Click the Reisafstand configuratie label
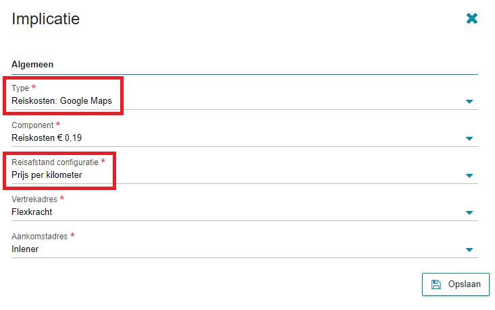 [55, 162]
